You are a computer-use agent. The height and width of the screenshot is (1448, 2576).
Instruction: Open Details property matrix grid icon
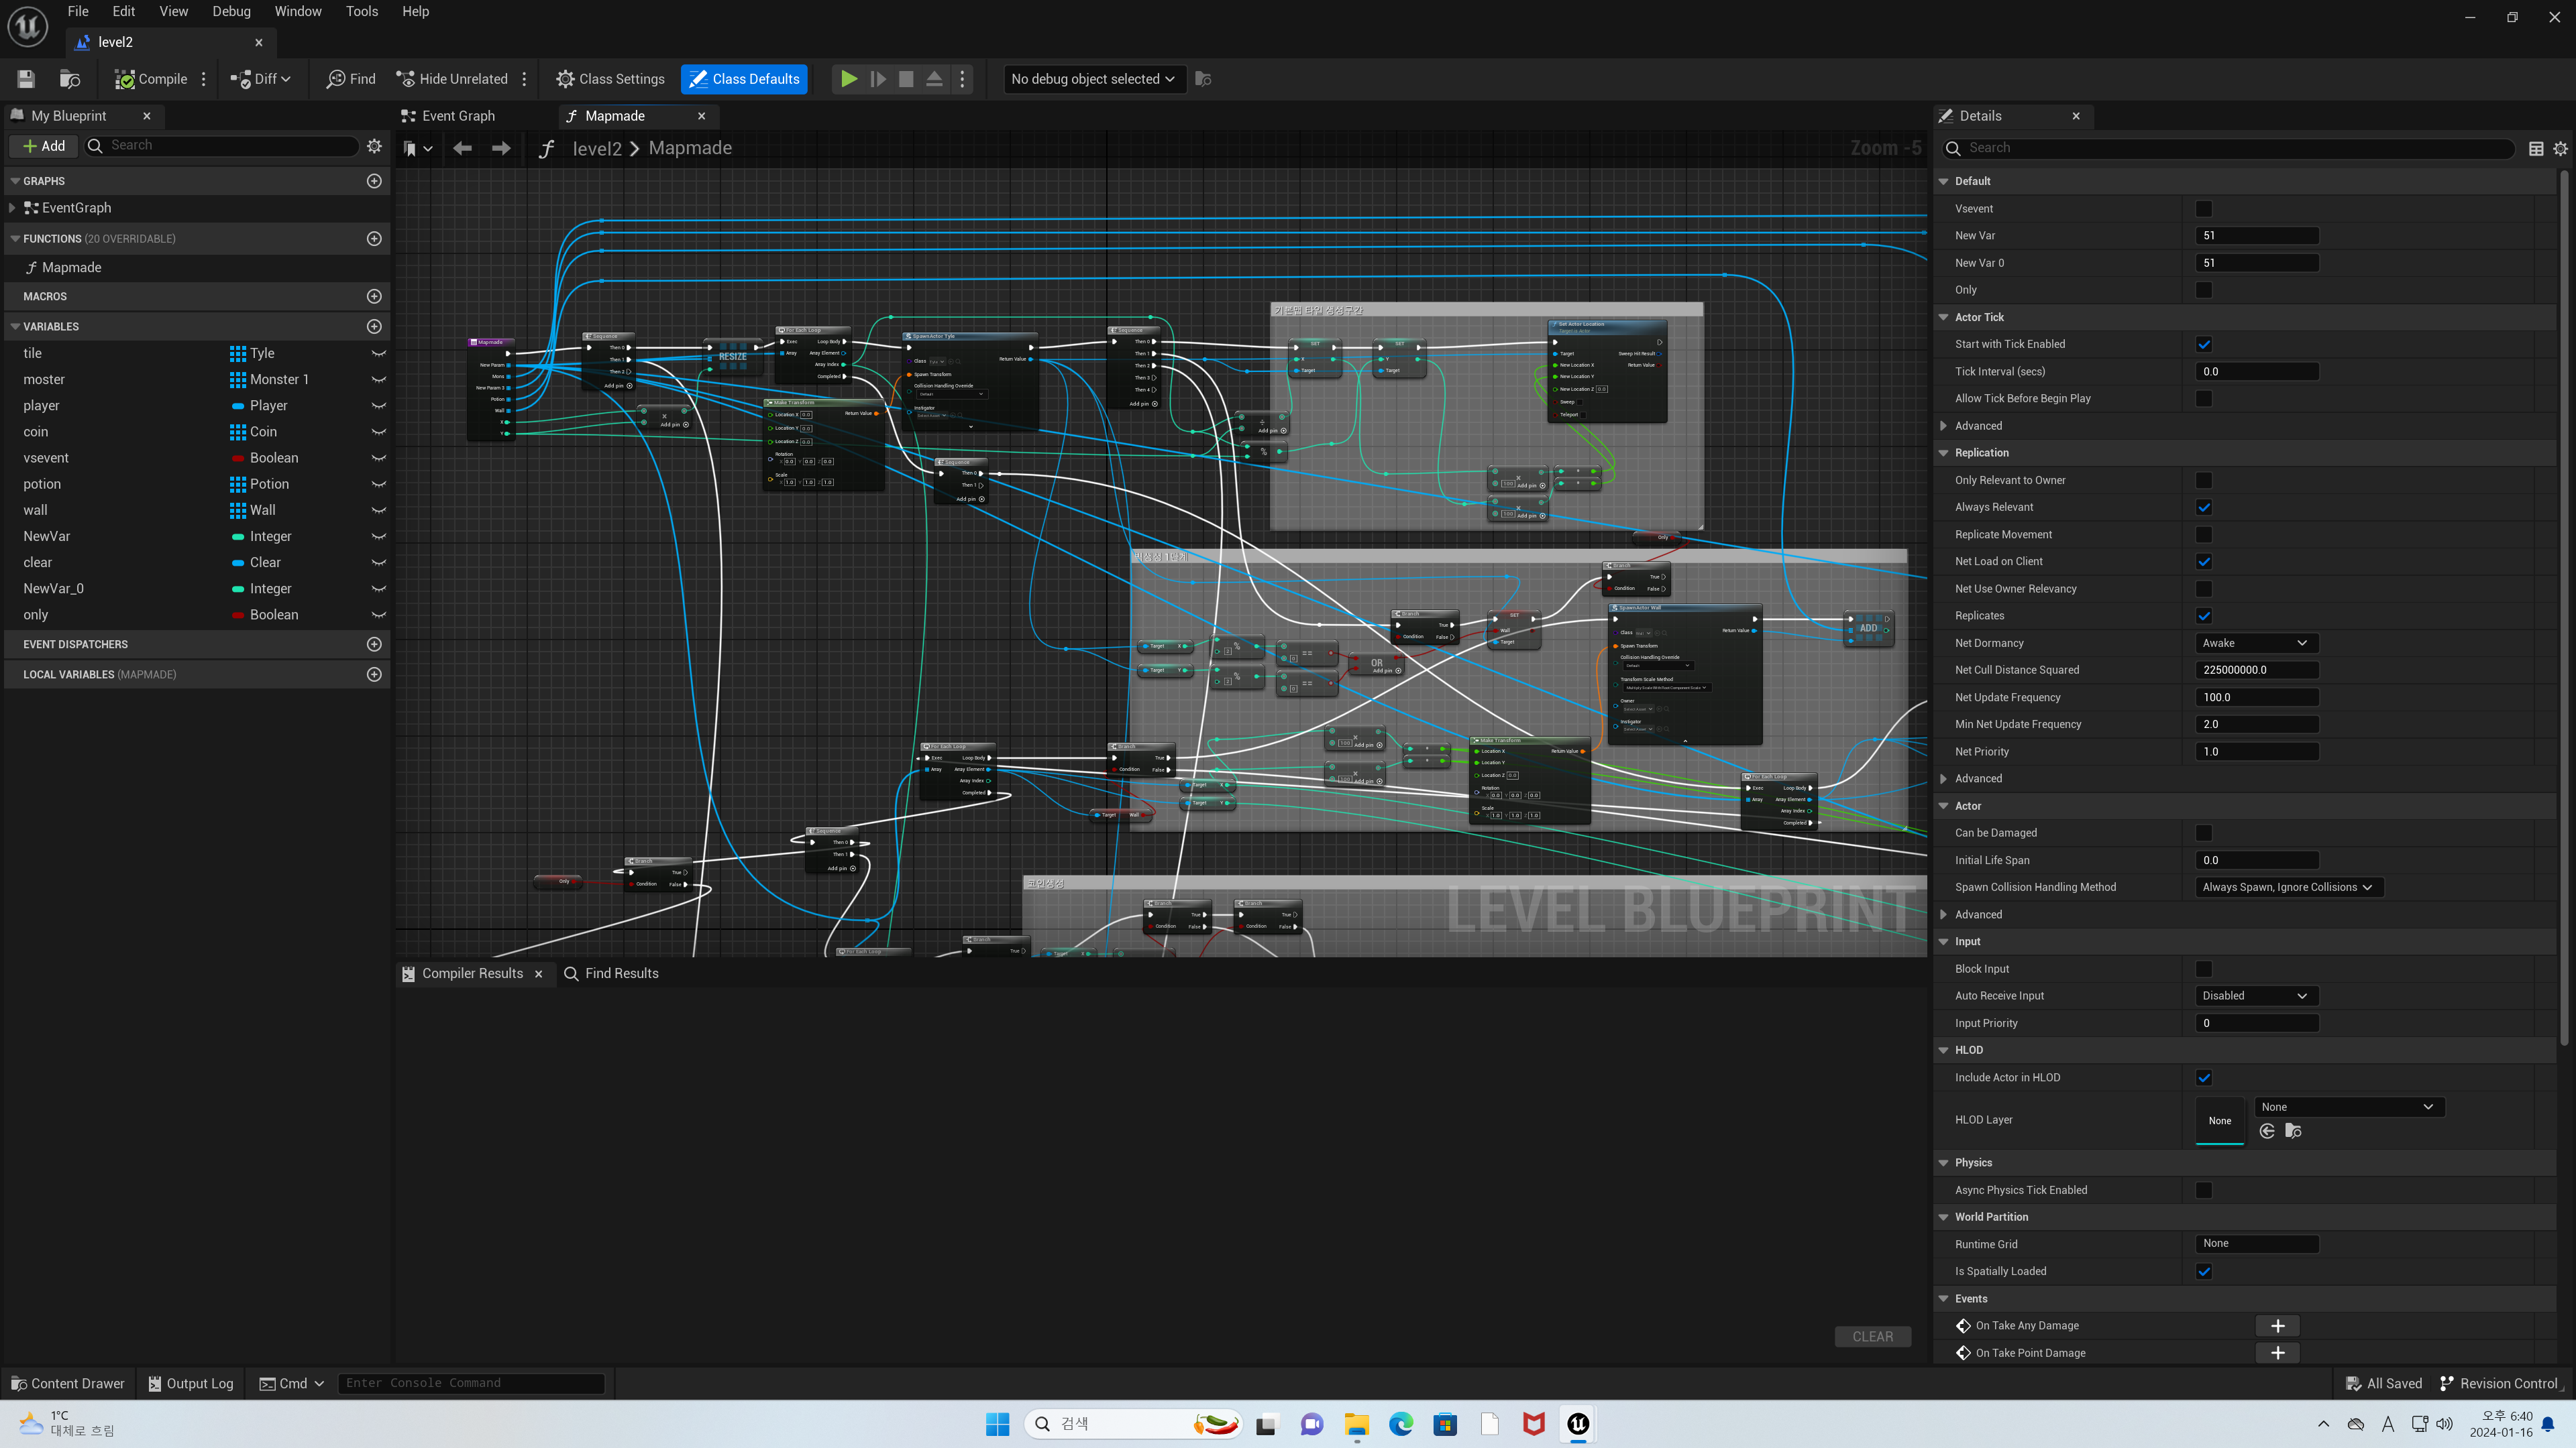click(2536, 148)
